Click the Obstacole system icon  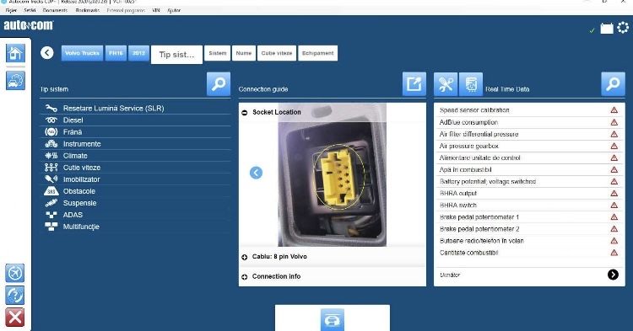[x=51, y=191]
